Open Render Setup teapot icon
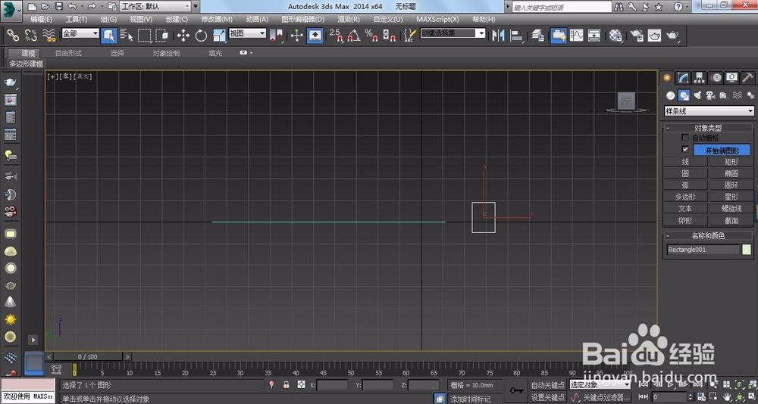The height and width of the screenshot is (404, 758). click(637, 36)
